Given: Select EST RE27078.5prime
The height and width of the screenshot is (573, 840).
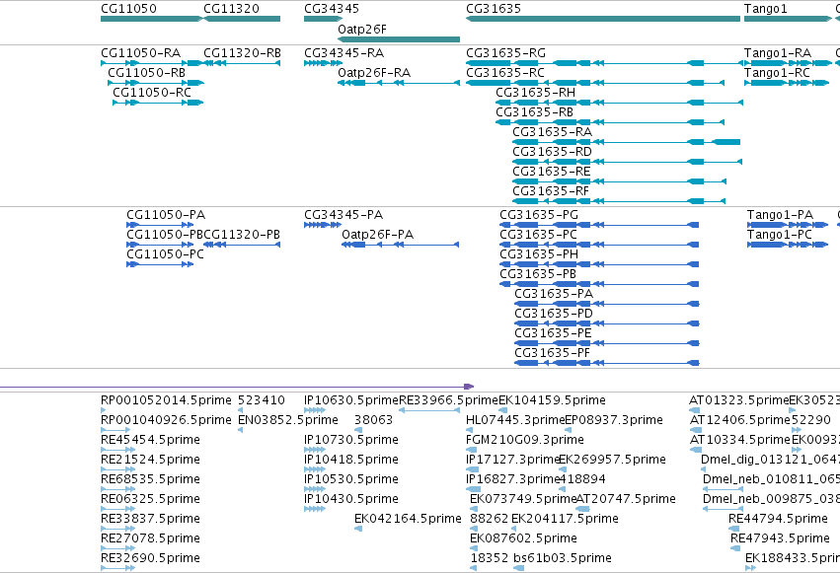Looking at the screenshot, I should [x=117, y=549].
